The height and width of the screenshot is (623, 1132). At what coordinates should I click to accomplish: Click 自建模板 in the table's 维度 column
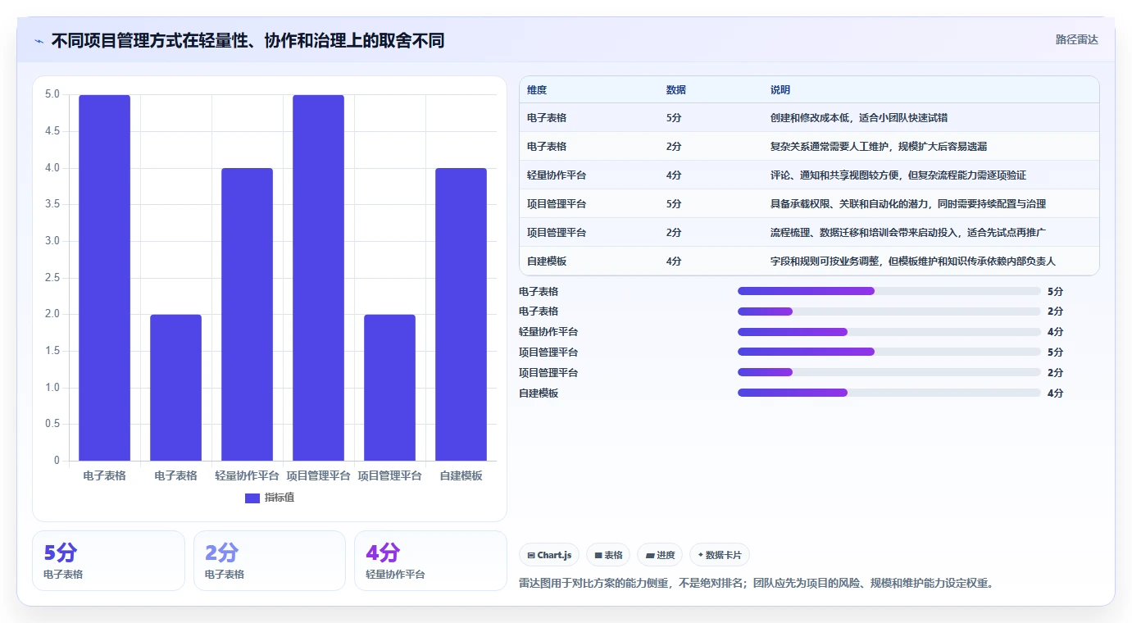[547, 261]
